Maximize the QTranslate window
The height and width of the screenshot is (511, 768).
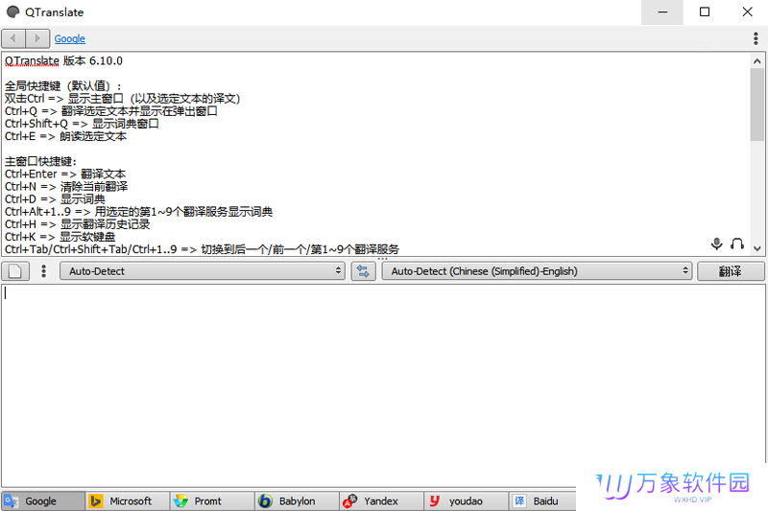(705, 12)
